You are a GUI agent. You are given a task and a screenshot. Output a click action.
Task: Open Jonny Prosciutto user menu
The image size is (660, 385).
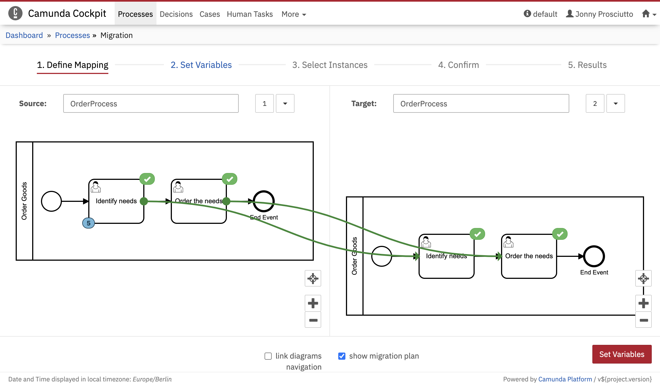[599, 14]
